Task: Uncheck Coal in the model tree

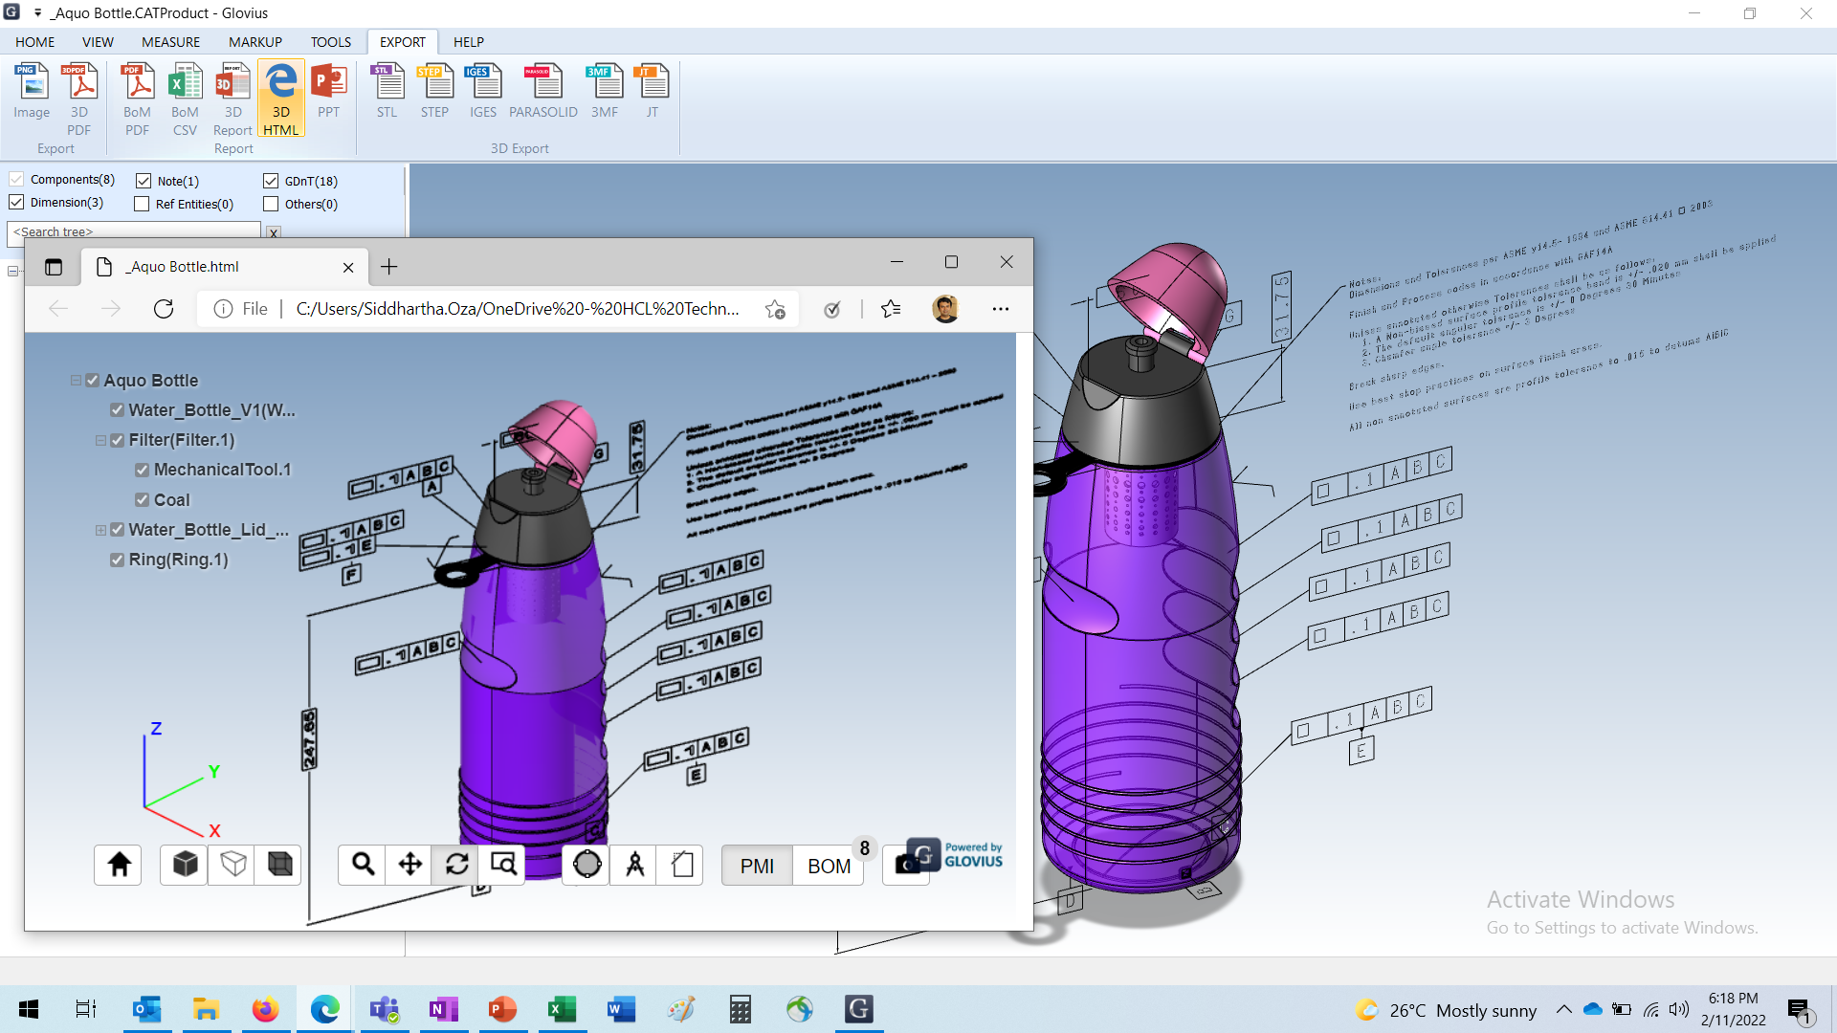Action: pos(142,499)
